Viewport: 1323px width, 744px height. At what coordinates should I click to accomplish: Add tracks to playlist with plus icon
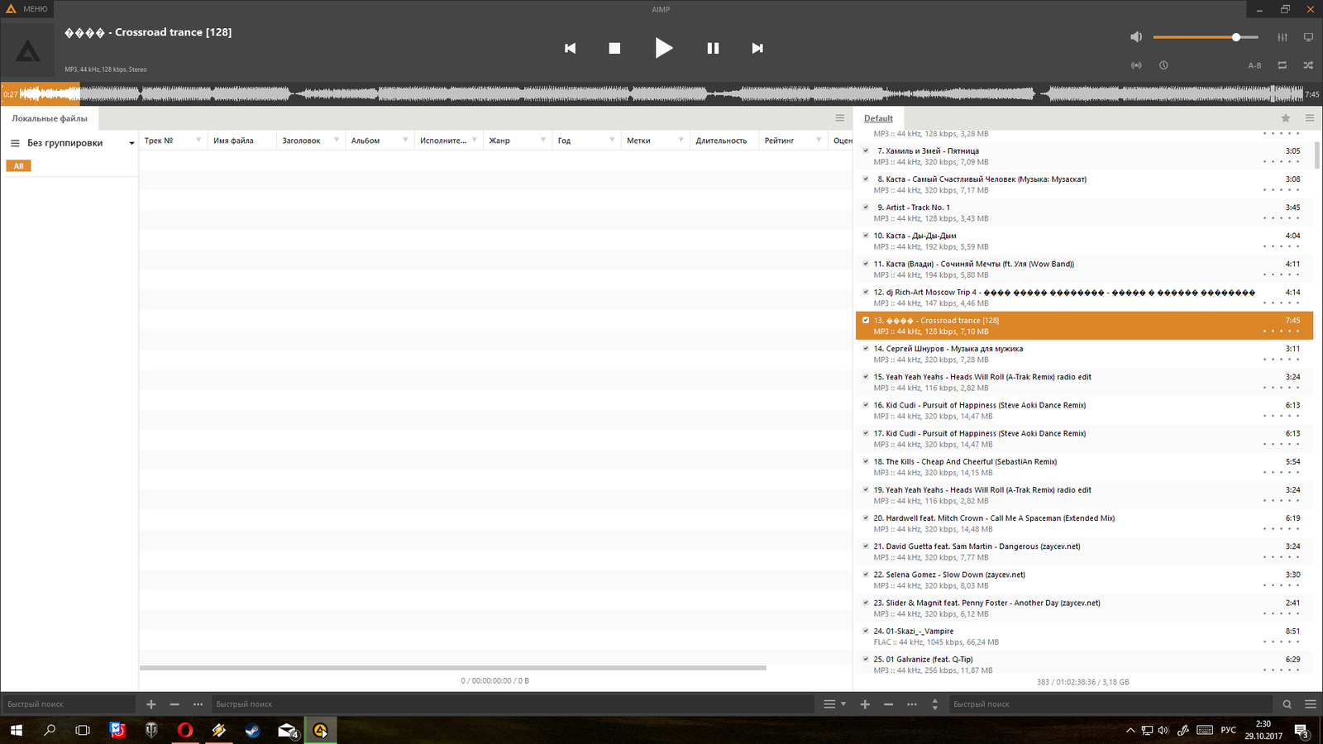click(865, 704)
